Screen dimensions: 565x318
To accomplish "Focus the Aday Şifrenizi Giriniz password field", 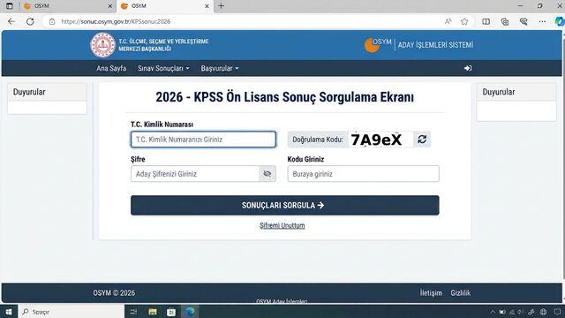I will 194,174.
